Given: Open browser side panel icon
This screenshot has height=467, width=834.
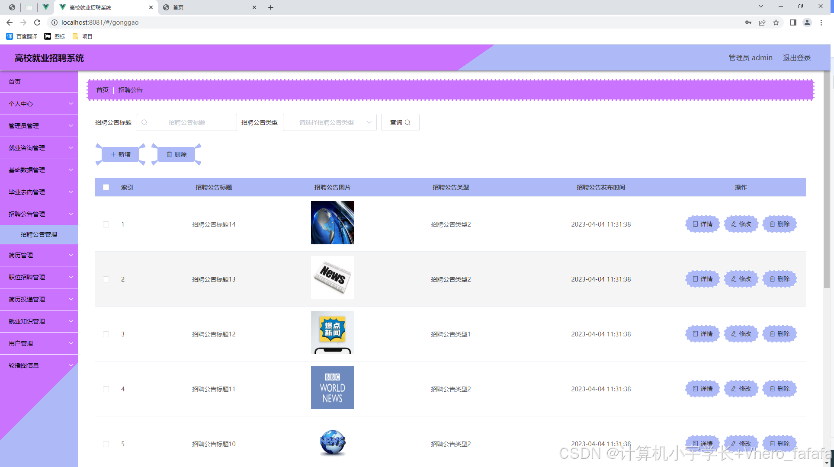Looking at the screenshot, I should click(x=793, y=22).
